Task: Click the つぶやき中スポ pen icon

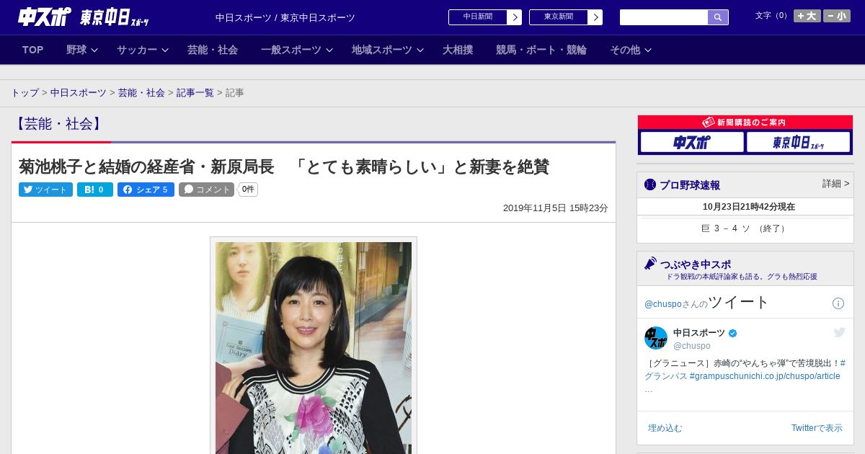Action: 651,263
